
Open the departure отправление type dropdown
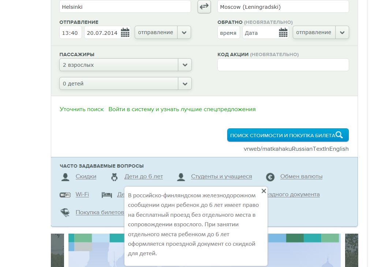184,32
